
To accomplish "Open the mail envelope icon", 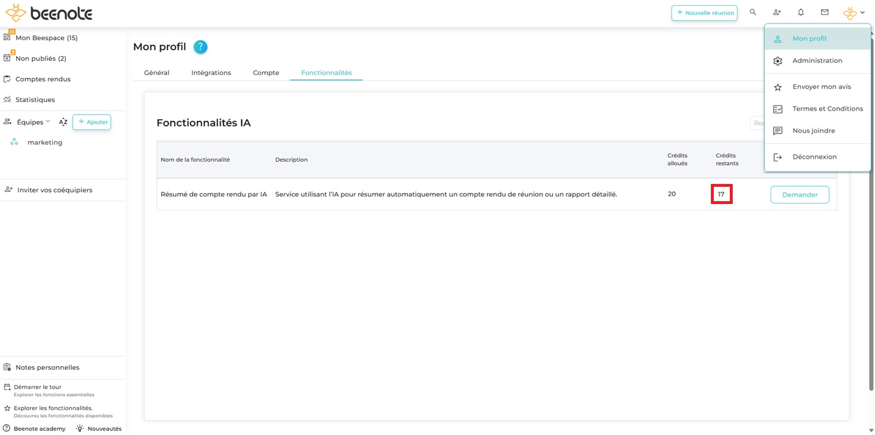I will coord(825,13).
